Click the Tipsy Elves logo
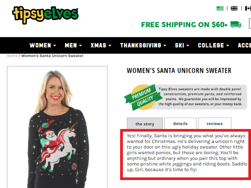The image size is (251, 188). 45,15
